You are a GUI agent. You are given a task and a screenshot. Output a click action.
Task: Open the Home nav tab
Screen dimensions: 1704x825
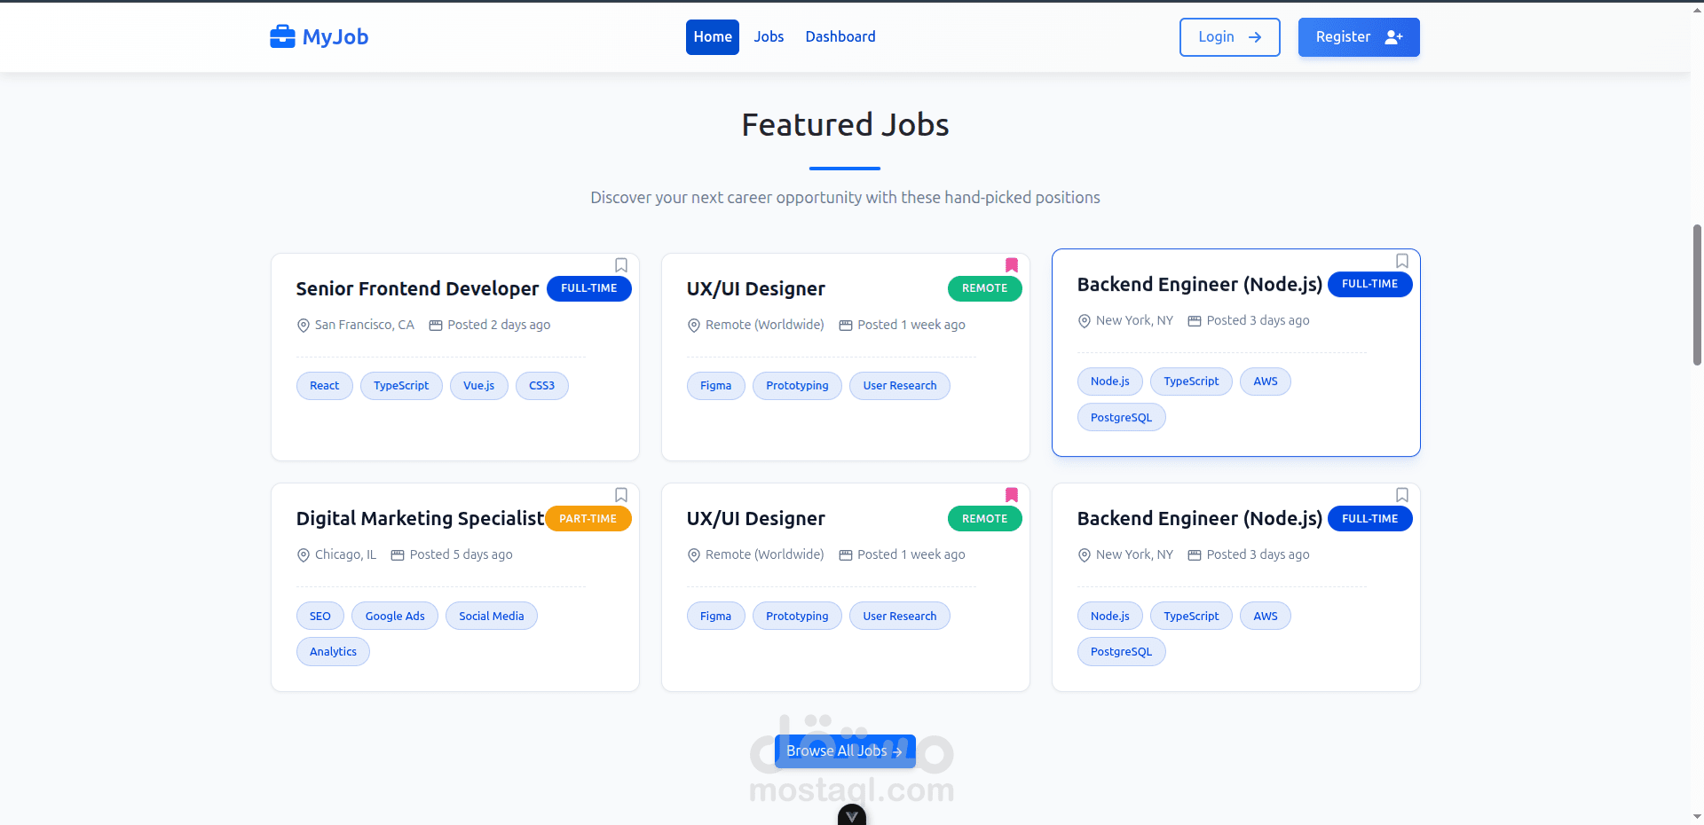pos(713,37)
